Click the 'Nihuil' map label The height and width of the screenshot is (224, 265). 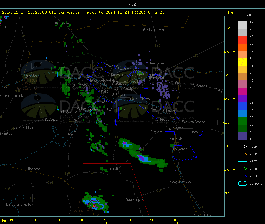[x=70, y=134]
